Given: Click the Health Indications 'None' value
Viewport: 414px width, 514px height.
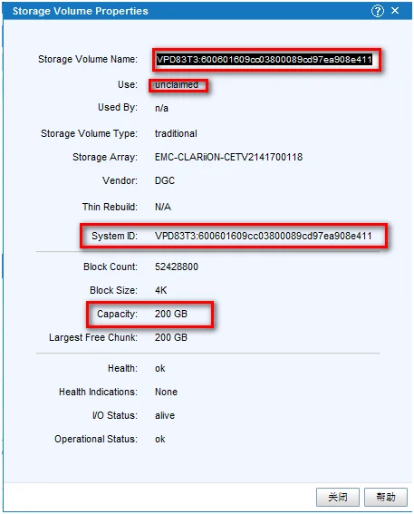Looking at the screenshot, I should pos(166,392).
